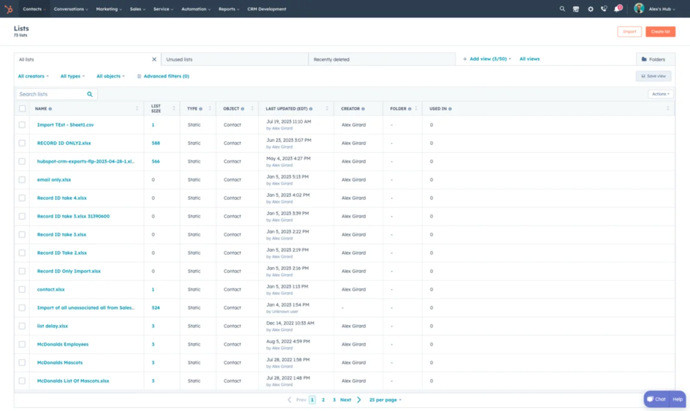Open the Alex's Hub account menu
This screenshot has width=690, height=411.
(662, 9)
